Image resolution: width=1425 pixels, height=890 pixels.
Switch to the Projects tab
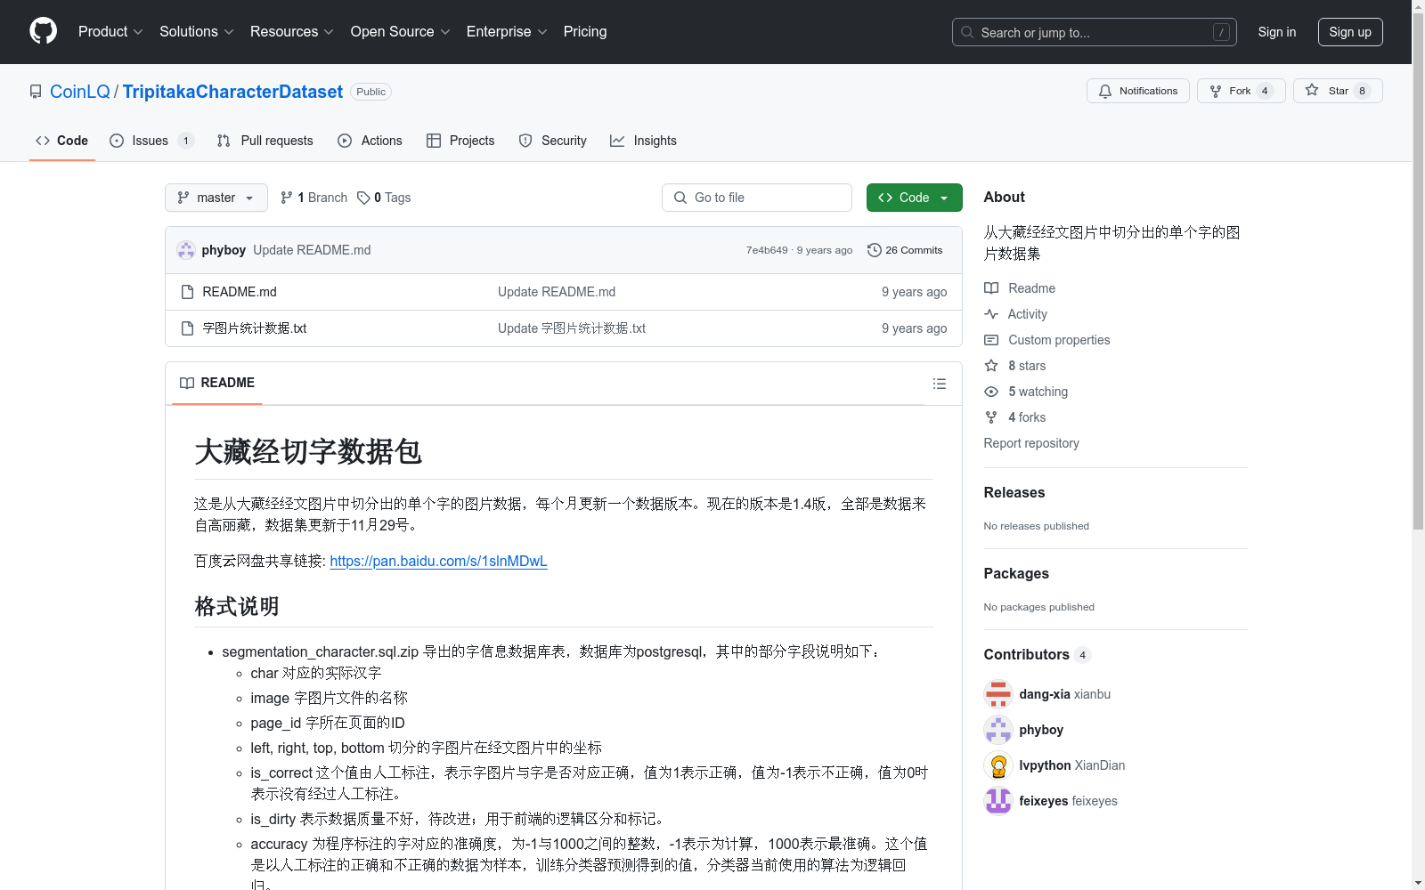point(460,141)
